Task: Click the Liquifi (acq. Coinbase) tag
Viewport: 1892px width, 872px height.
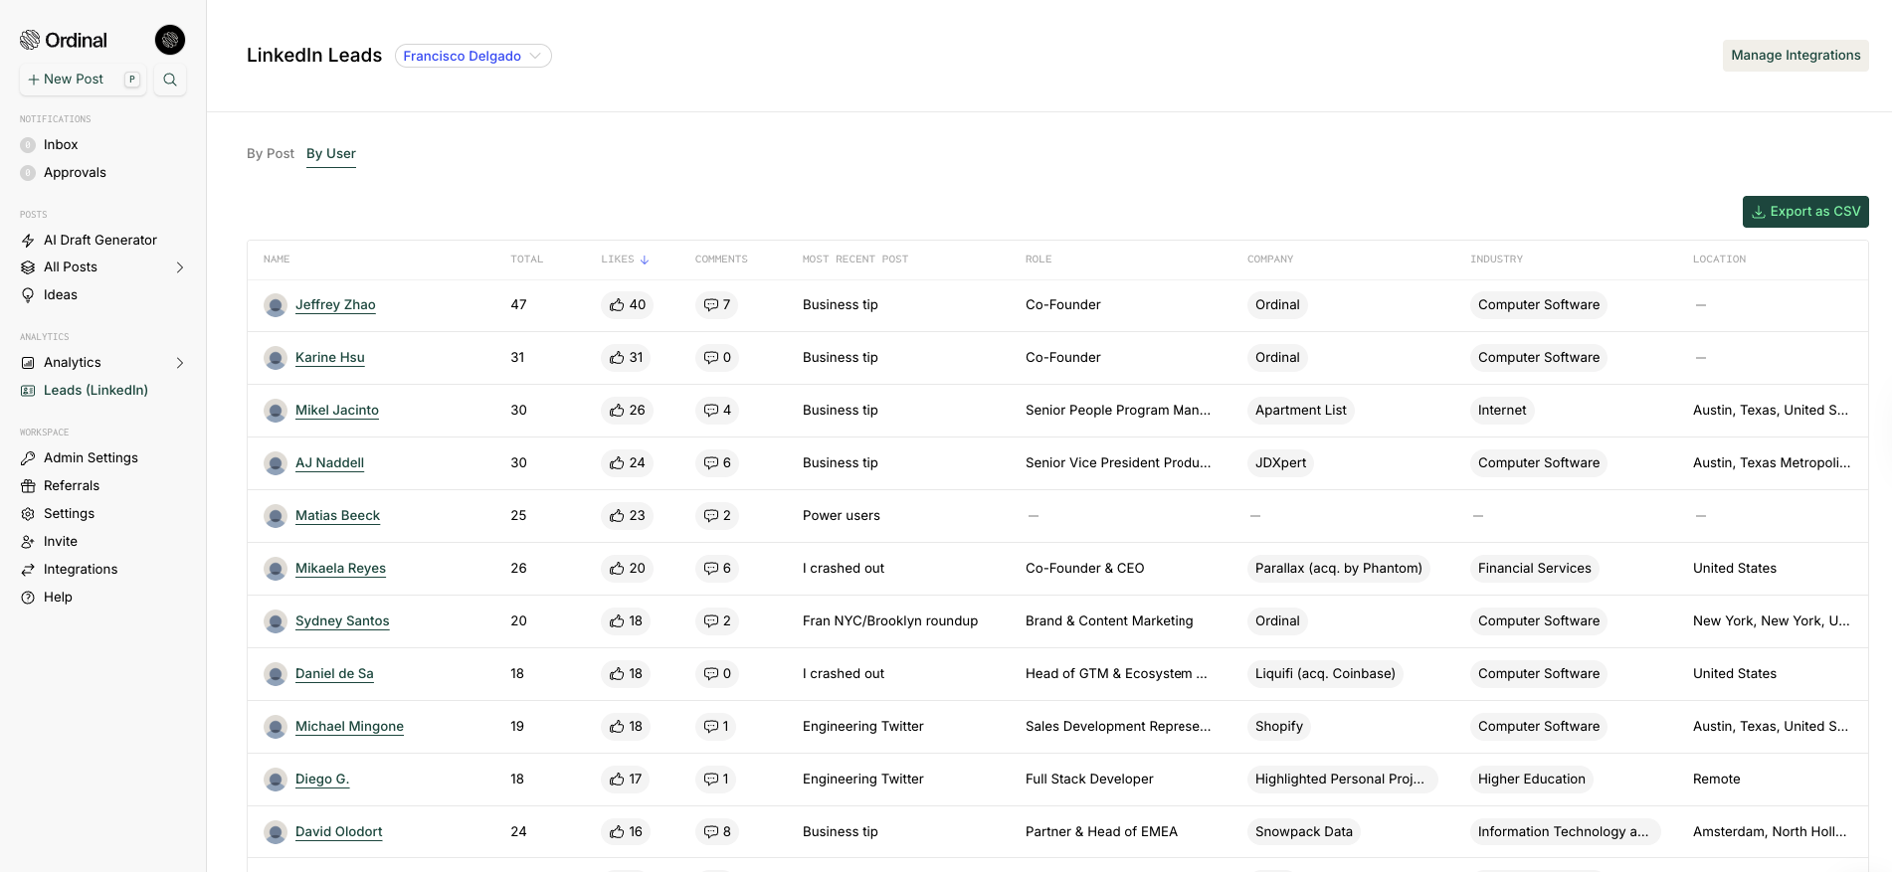Action: click(1325, 674)
